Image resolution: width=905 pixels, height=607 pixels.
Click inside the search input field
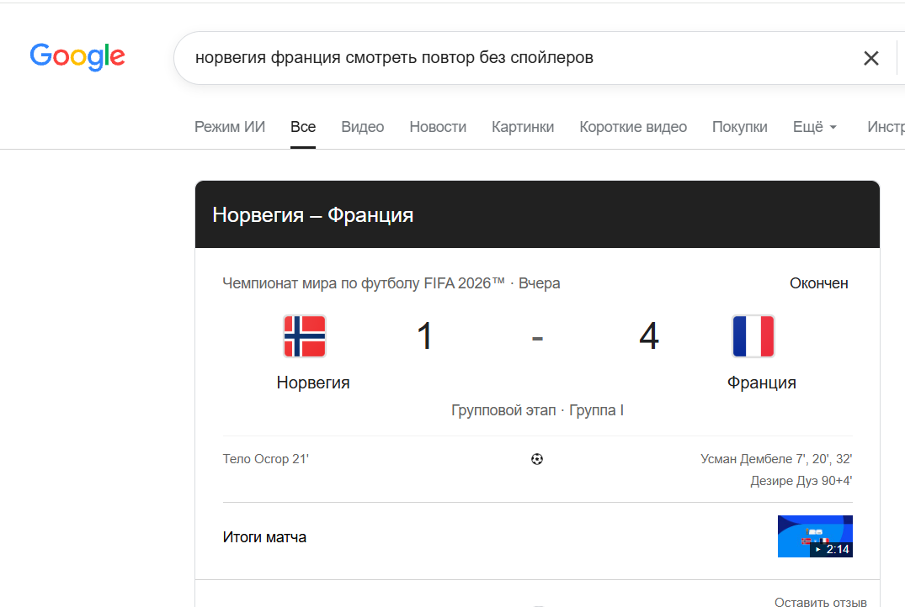519,58
